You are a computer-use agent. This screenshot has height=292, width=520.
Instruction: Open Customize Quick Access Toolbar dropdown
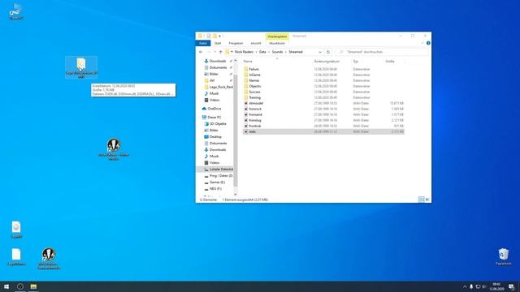tap(220, 36)
